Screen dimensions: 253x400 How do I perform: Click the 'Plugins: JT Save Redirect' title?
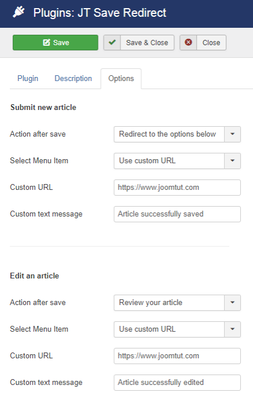[x=100, y=13]
